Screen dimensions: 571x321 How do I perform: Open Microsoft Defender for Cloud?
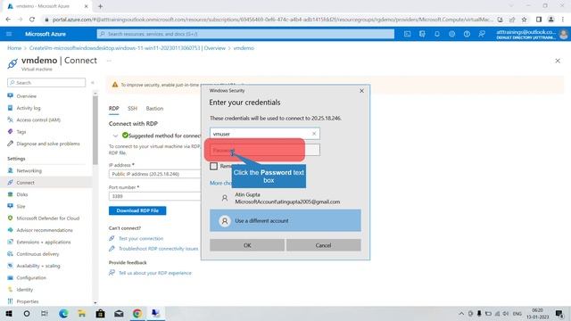[47, 218]
